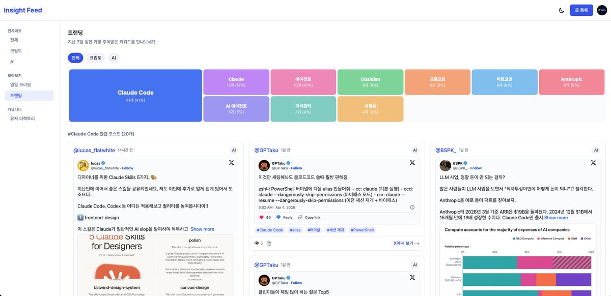The width and height of the screenshot is (611, 296).
Task: Follow GPTaku in the alias tweet
Action: pos(296,168)
